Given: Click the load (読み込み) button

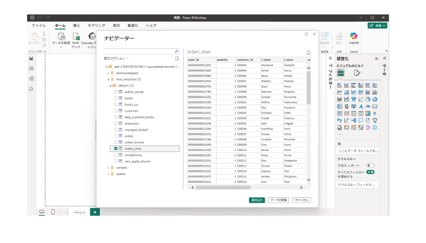Looking at the screenshot, I should [x=257, y=200].
